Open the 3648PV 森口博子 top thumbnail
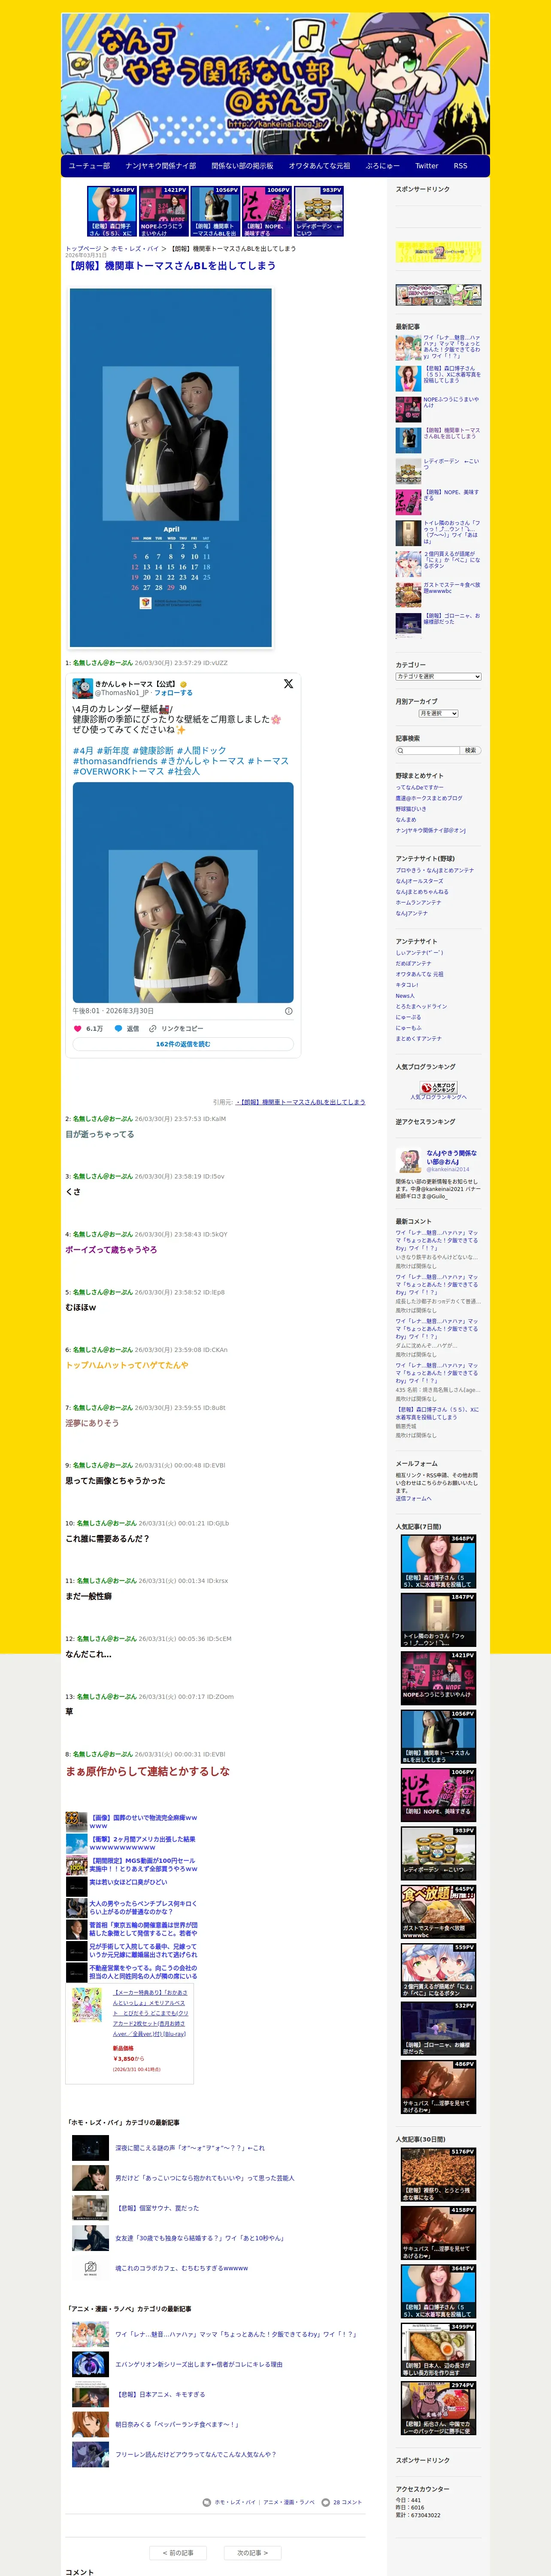The image size is (551, 2576). [111, 211]
